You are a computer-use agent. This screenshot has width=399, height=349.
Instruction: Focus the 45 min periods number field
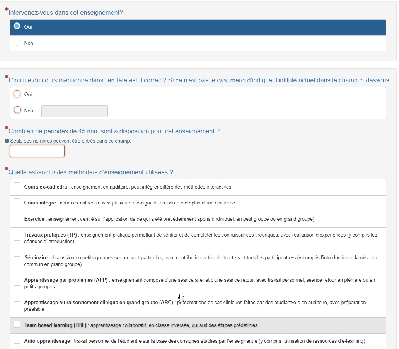pos(37,151)
